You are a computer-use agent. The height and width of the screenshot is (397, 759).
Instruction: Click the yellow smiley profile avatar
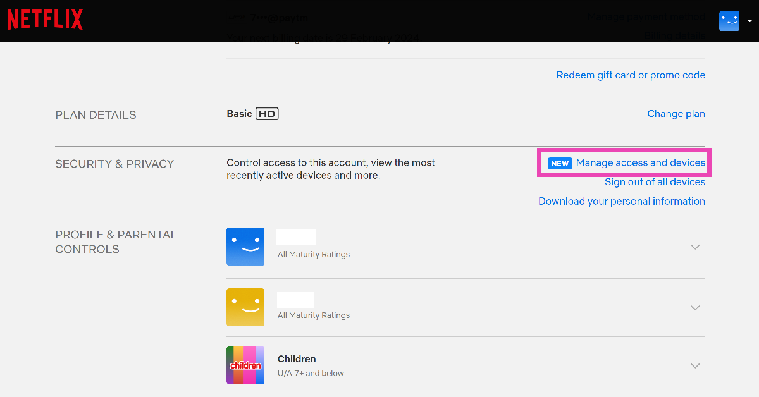[x=245, y=307]
